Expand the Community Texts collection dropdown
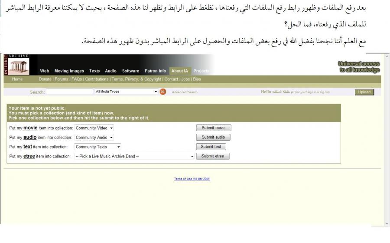The width and height of the screenshot is (390, 243). click(x=97, y=147)
